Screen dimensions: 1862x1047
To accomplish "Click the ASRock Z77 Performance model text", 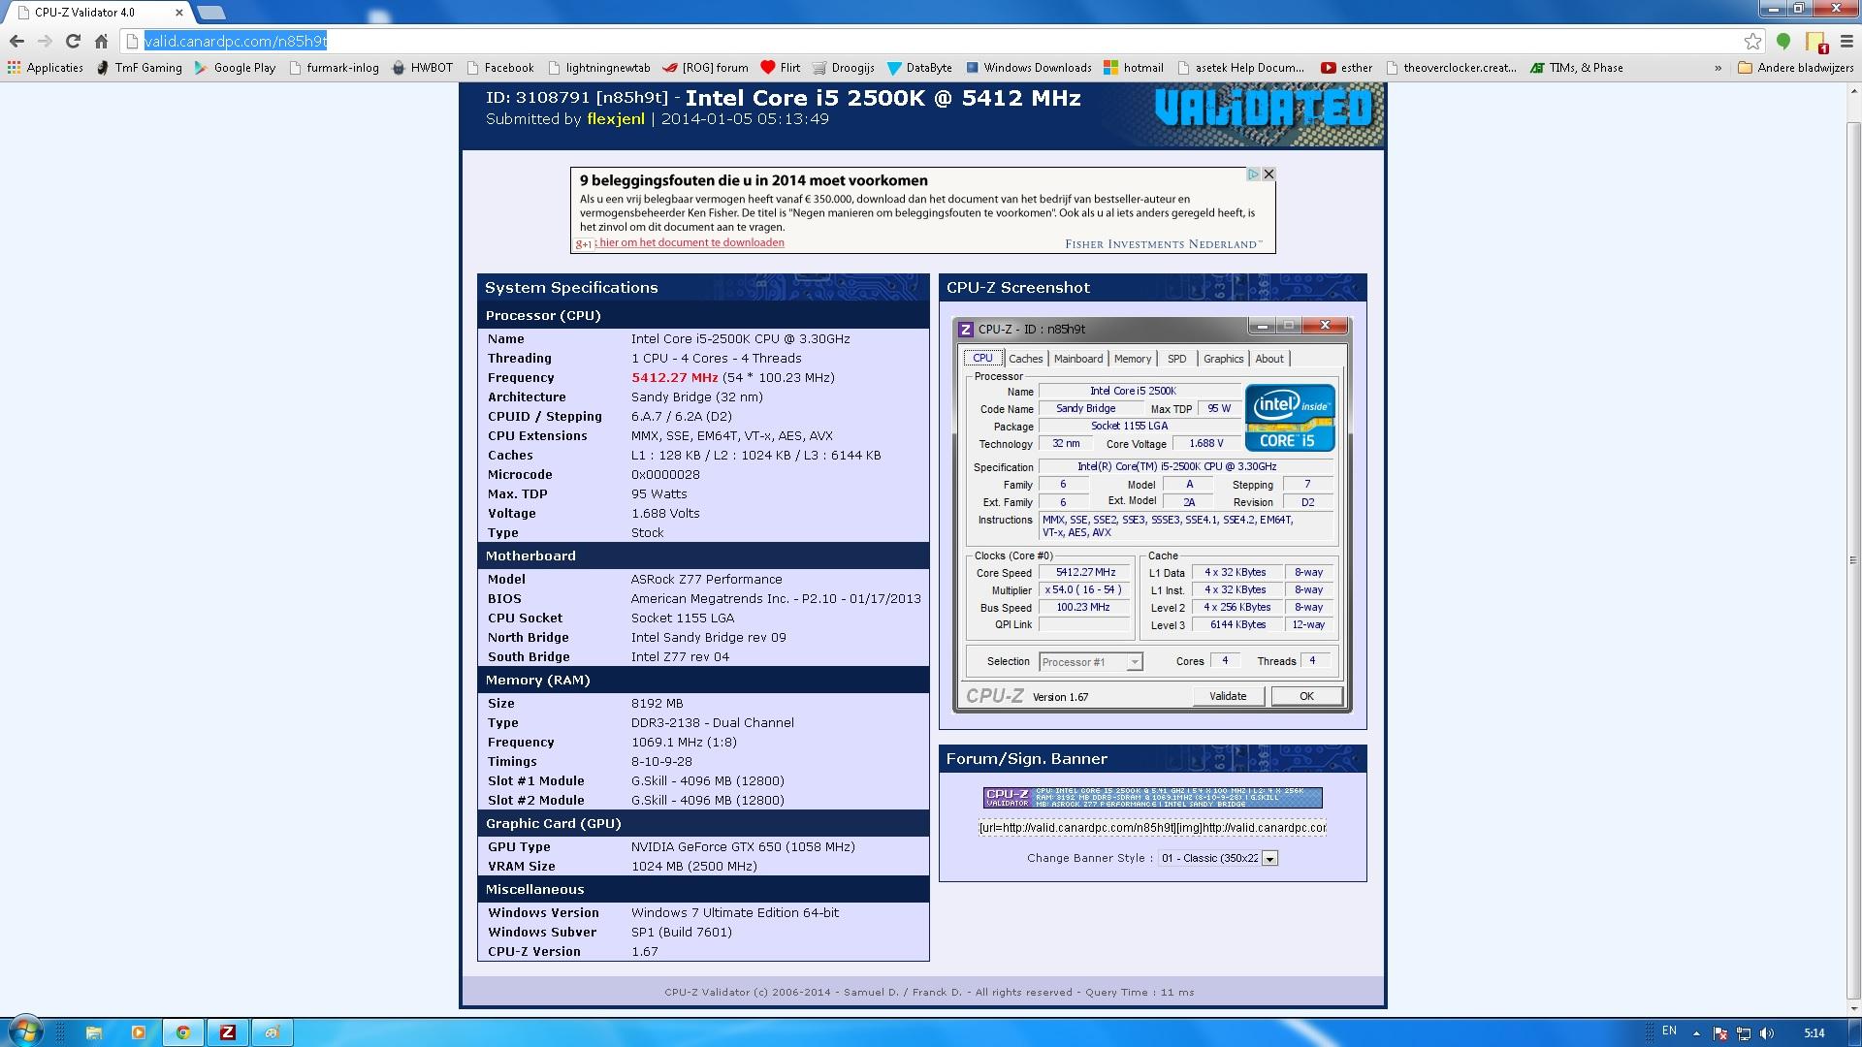I will [706, 580].
